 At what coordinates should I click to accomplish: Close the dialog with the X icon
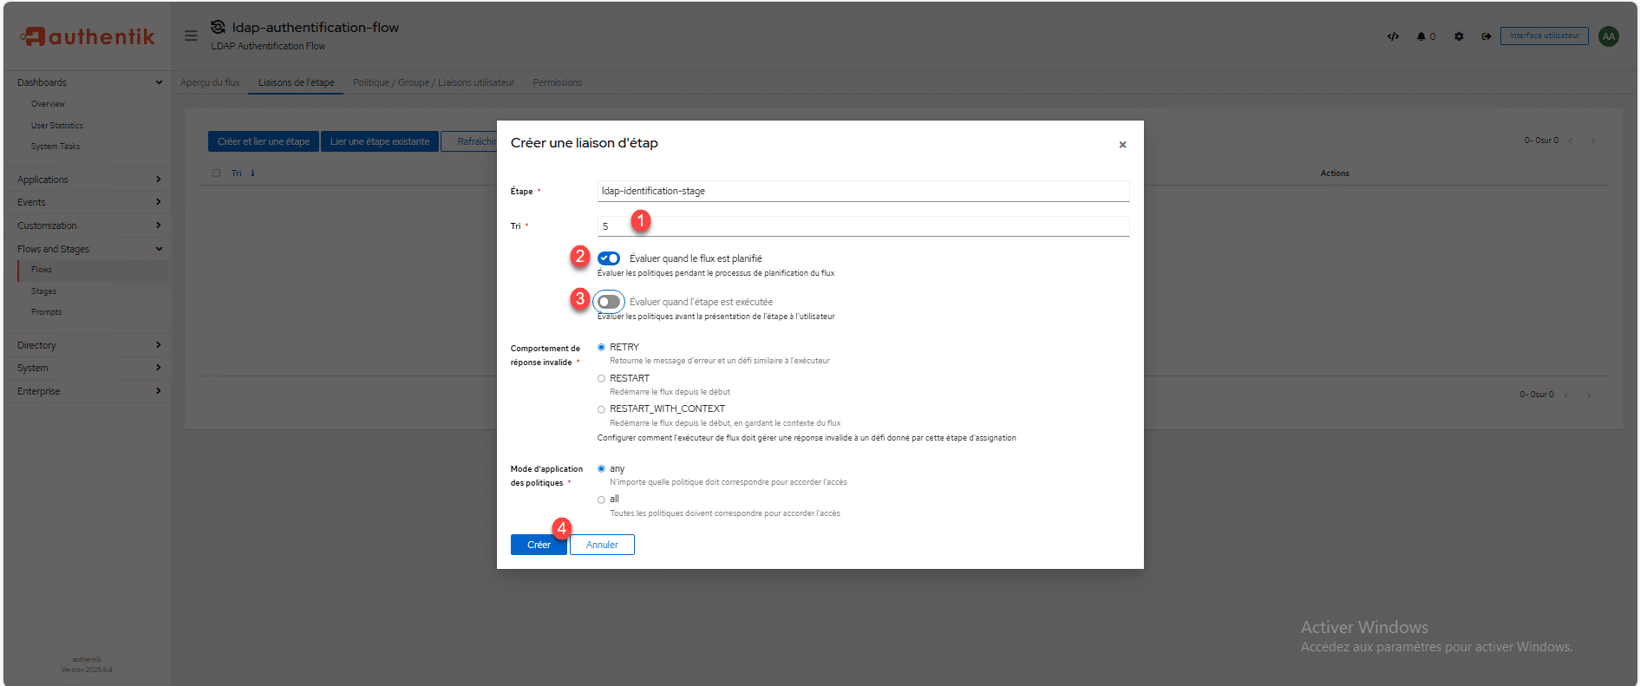(1122, 145)
